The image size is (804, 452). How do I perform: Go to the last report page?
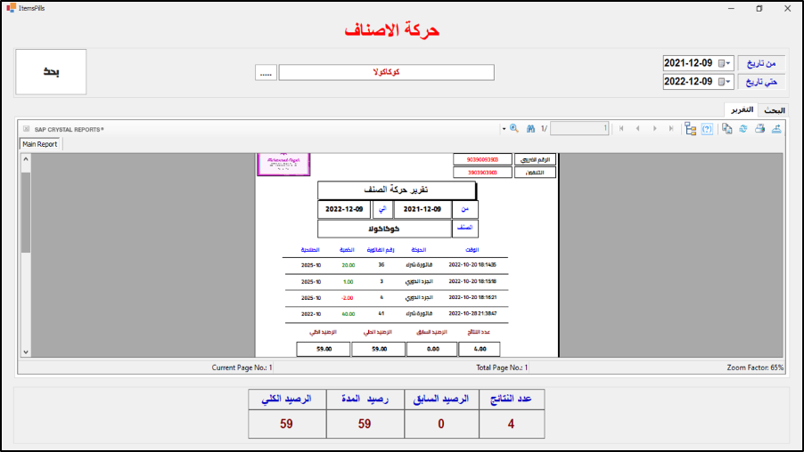click(672, 129)
